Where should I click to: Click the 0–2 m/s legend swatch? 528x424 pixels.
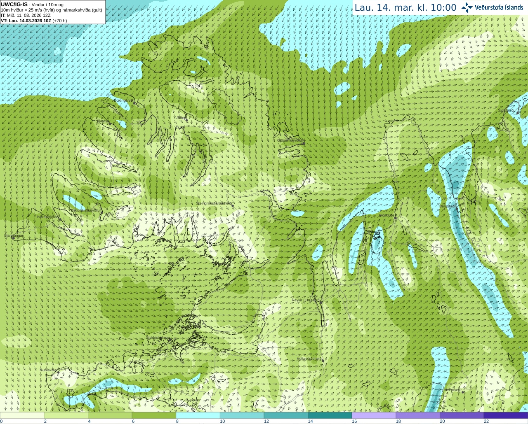(22, 415)
